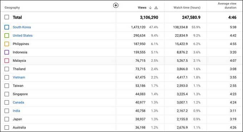
Task: Click the Views sort descending arrow
Action: click(x=150, y=7)
